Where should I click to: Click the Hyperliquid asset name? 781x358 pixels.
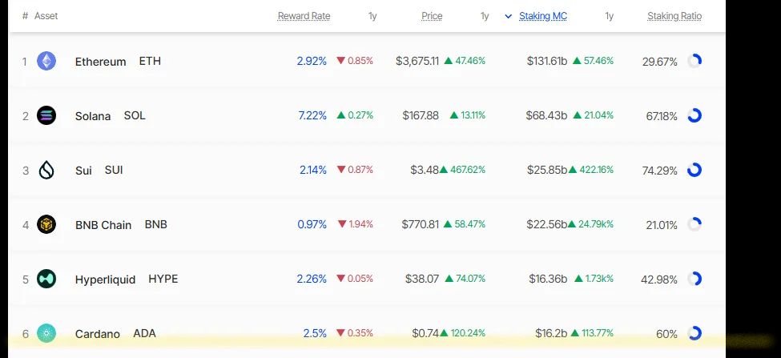click(105, 280)
